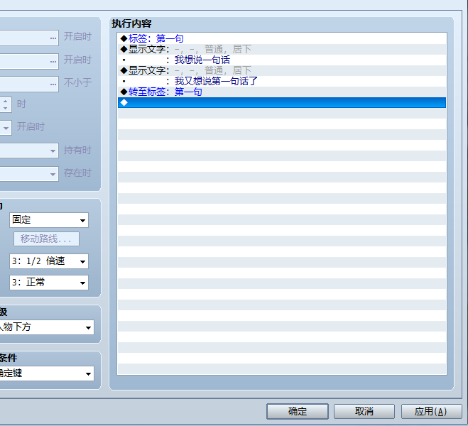This screenshot has height=426, width=468.
Task: Select the second 显示文字 command row
Action: [282, 71]
